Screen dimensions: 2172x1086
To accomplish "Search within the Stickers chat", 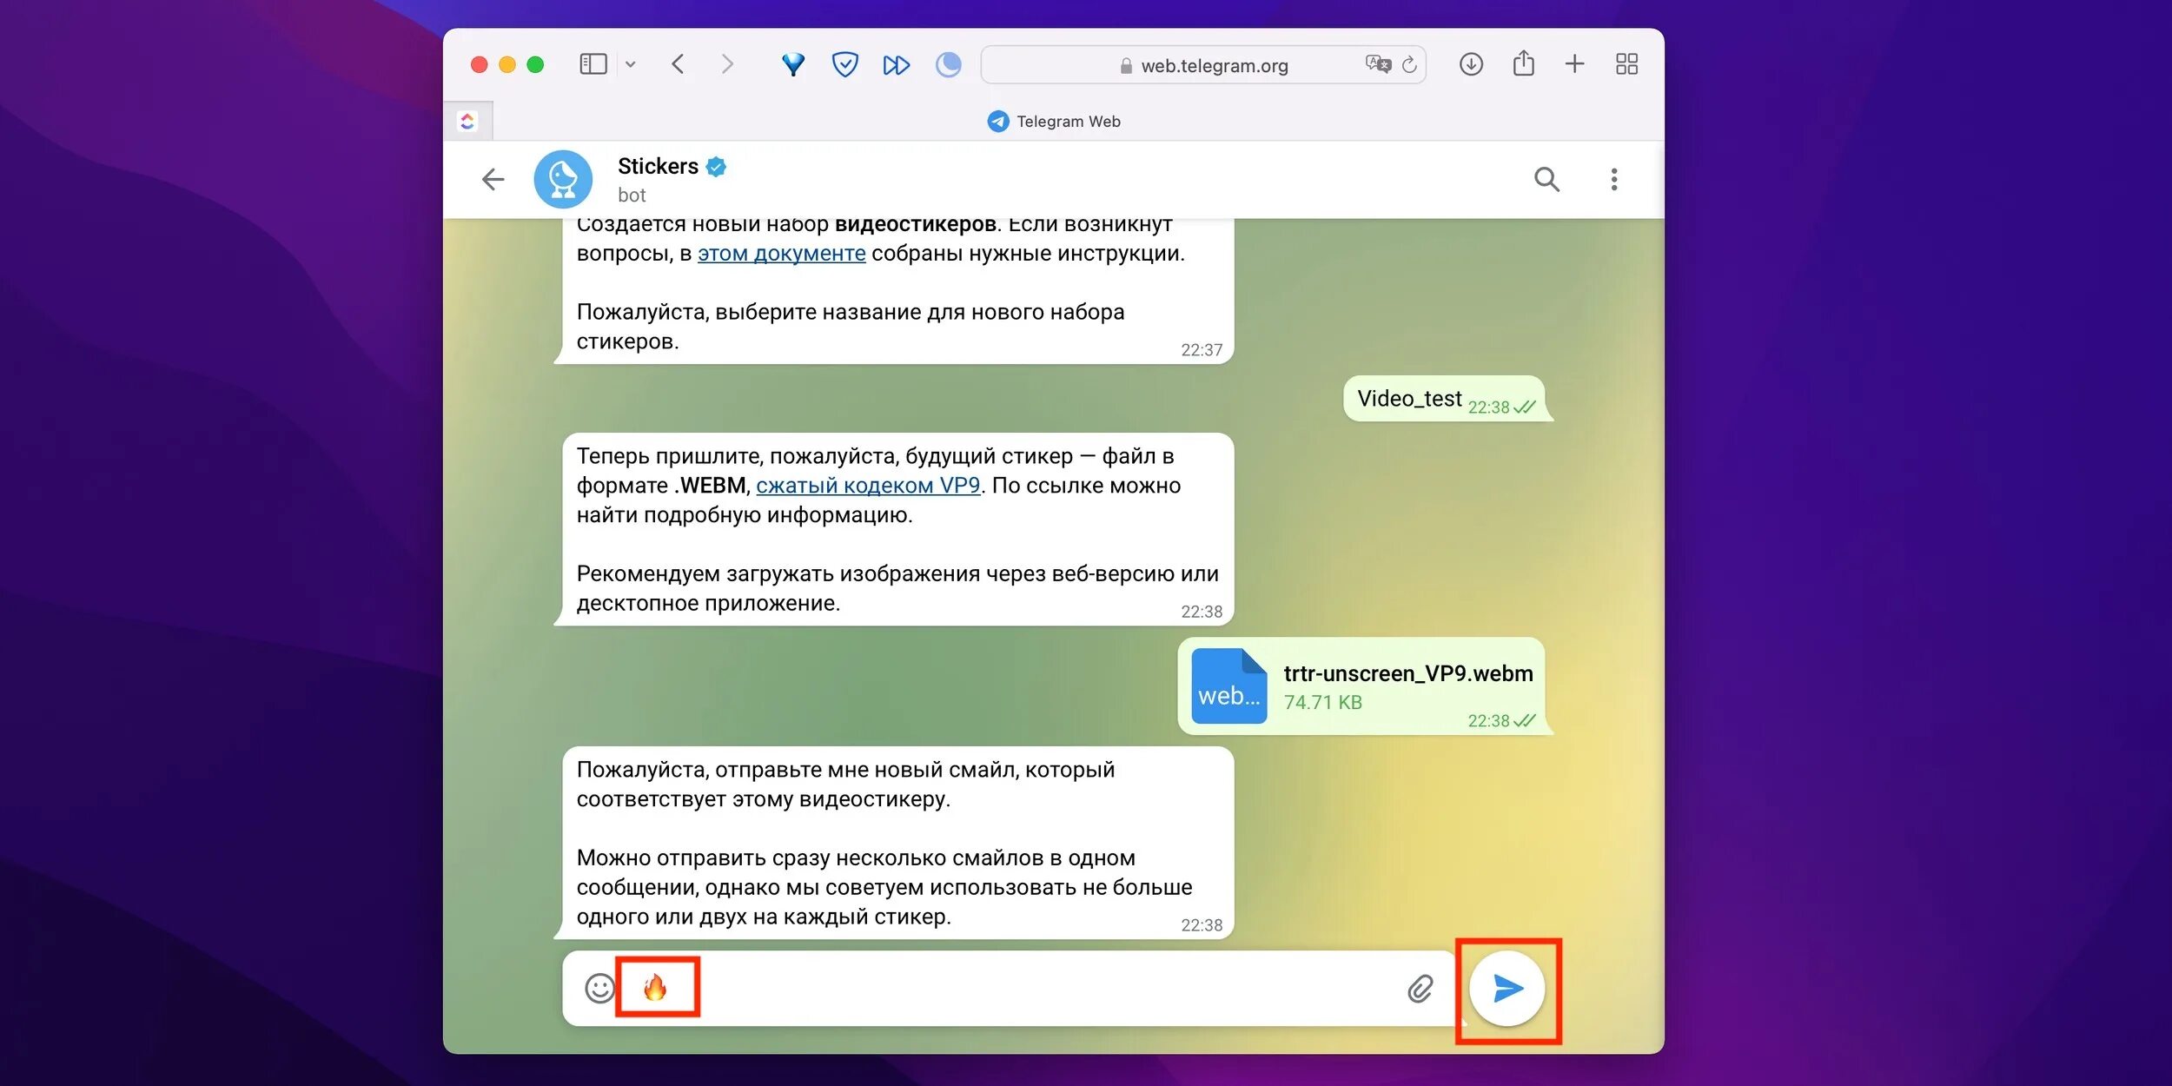I will (x=1546, y=180).
